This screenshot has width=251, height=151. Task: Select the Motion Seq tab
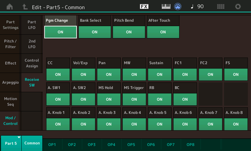pos(10,102)
